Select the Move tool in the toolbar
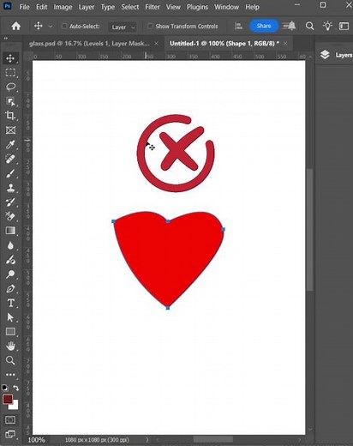Viewport: 353px width, 446px height. coord(10,58)
